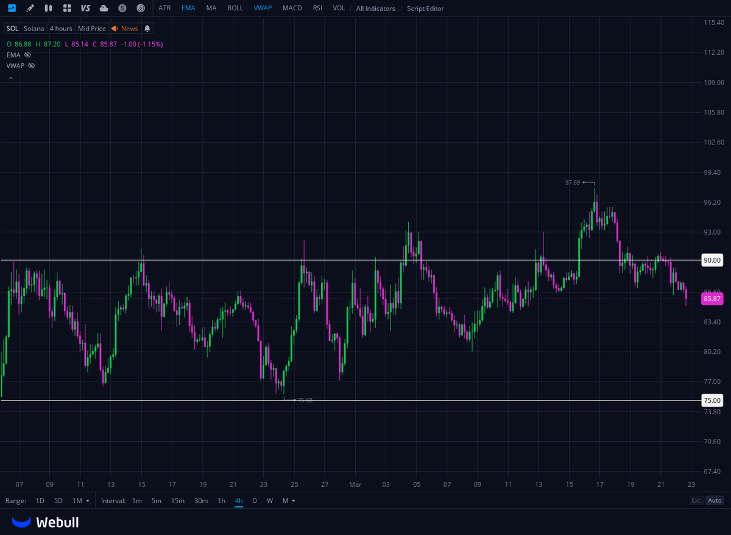Open the 4 hours interval label
Viewport: 731px width, 535px height.
[x=61, y=29]
